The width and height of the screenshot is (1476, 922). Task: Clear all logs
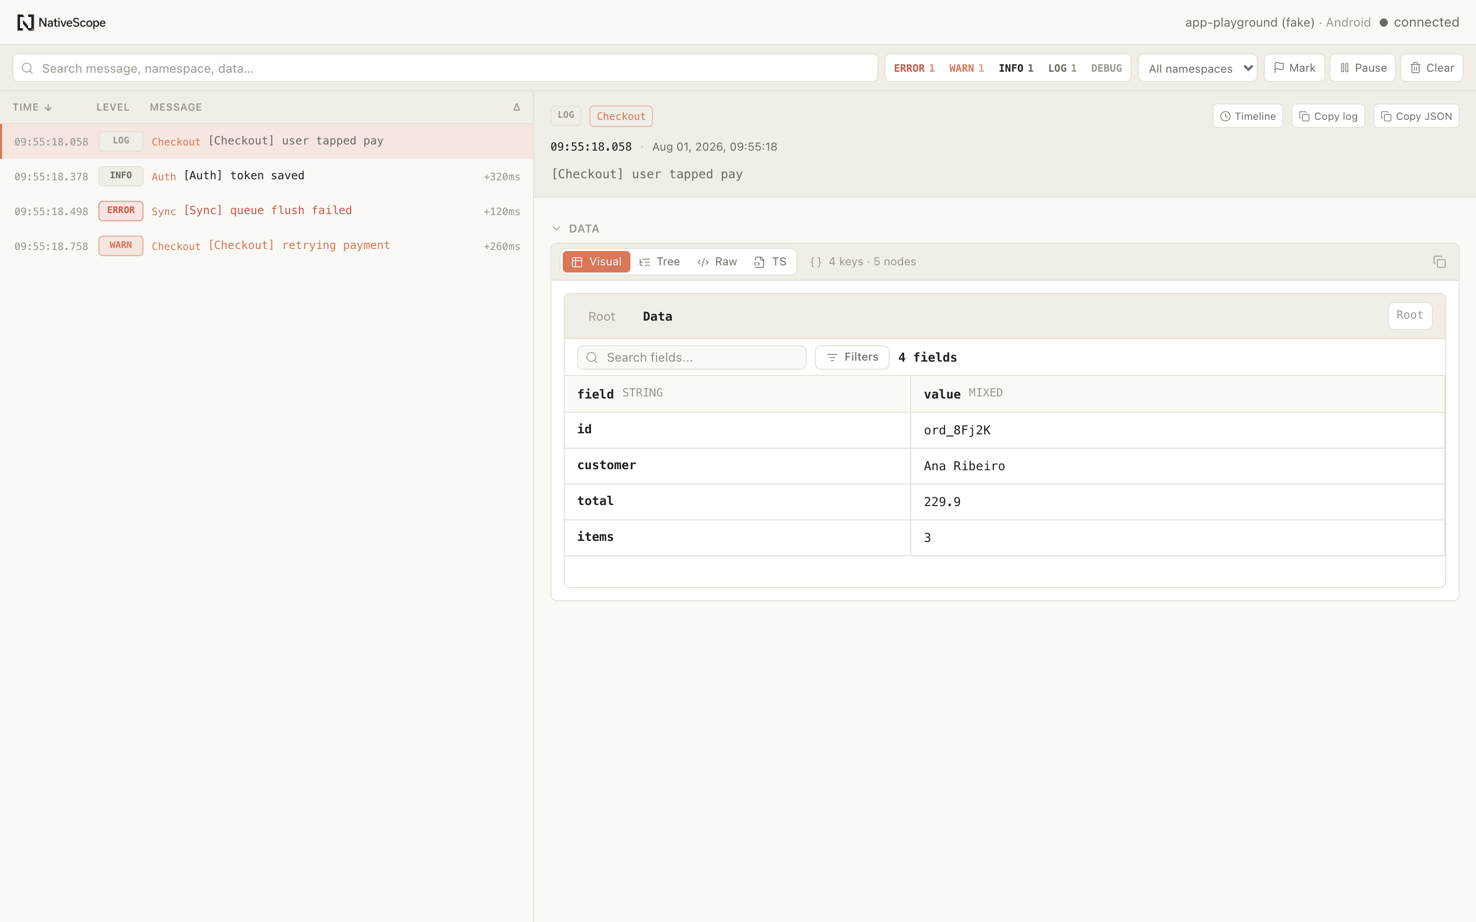pyautogui.click(x=1431, y=68)
